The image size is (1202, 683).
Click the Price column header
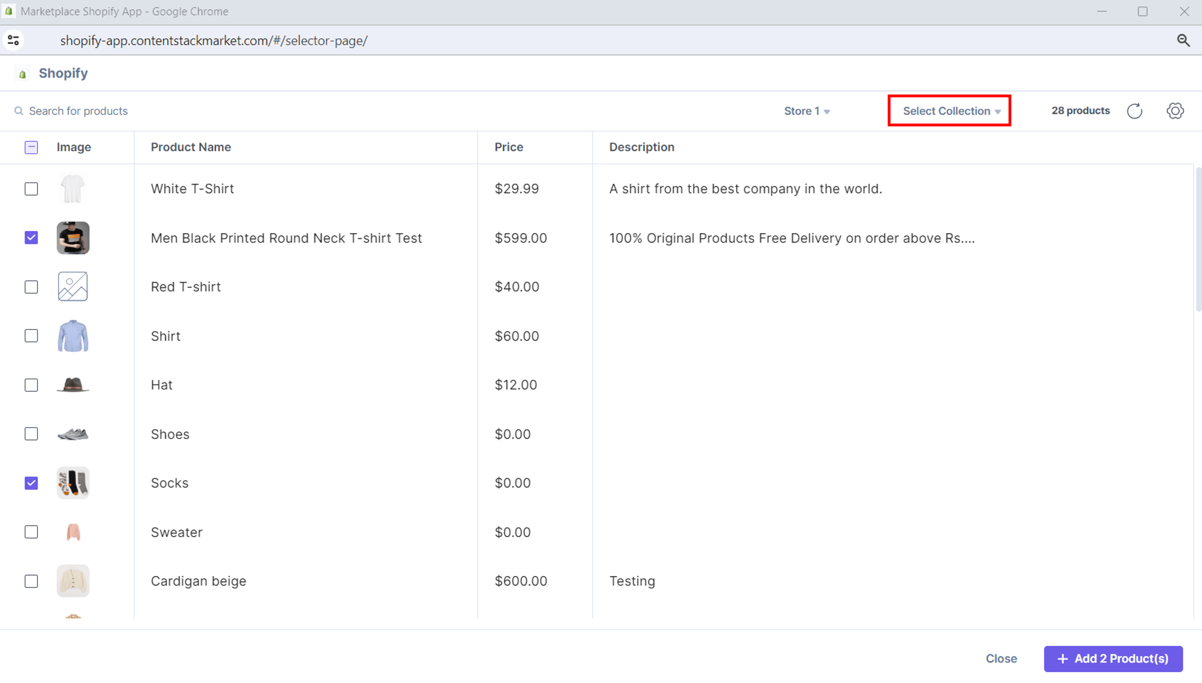pyautogui.click(x=508, y=147)
